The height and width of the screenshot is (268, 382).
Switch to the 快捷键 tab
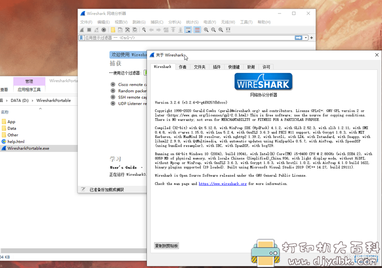[234, 67]
